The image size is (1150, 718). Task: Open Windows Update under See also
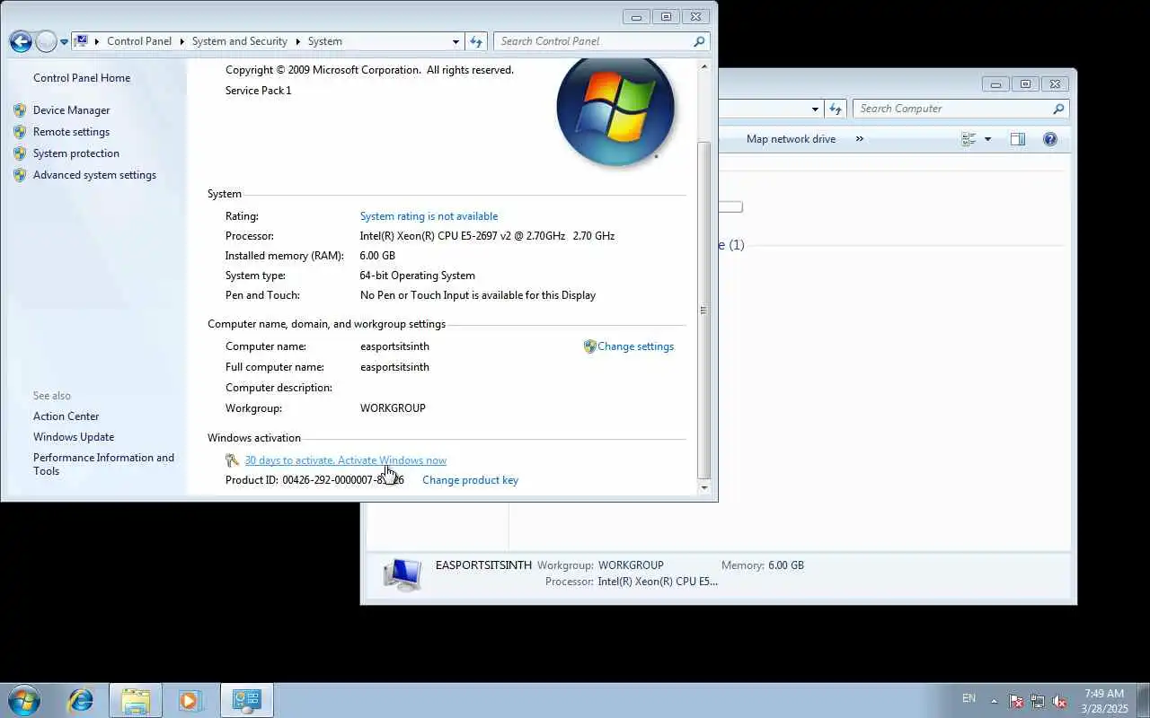[x=74, y=437]
